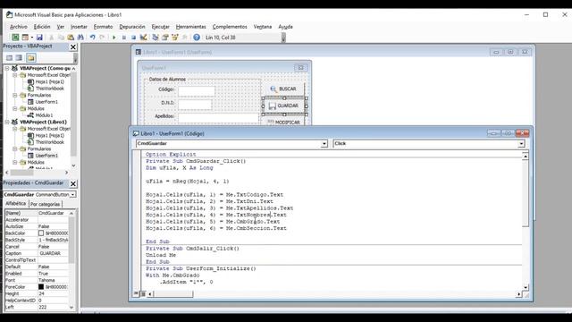The image size is (572, 322).
Task: Click the Font property value Tahoma
Action: [x=53, y=280]
